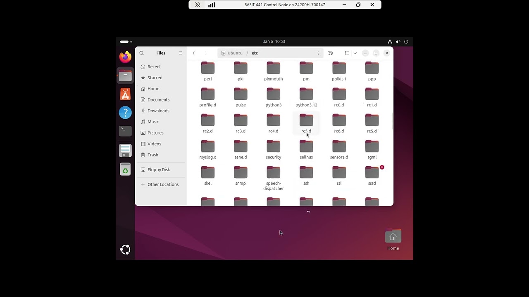Open Downloads in the sidebar
Screen dimensions: 529x297
click(x=161, y=111)
